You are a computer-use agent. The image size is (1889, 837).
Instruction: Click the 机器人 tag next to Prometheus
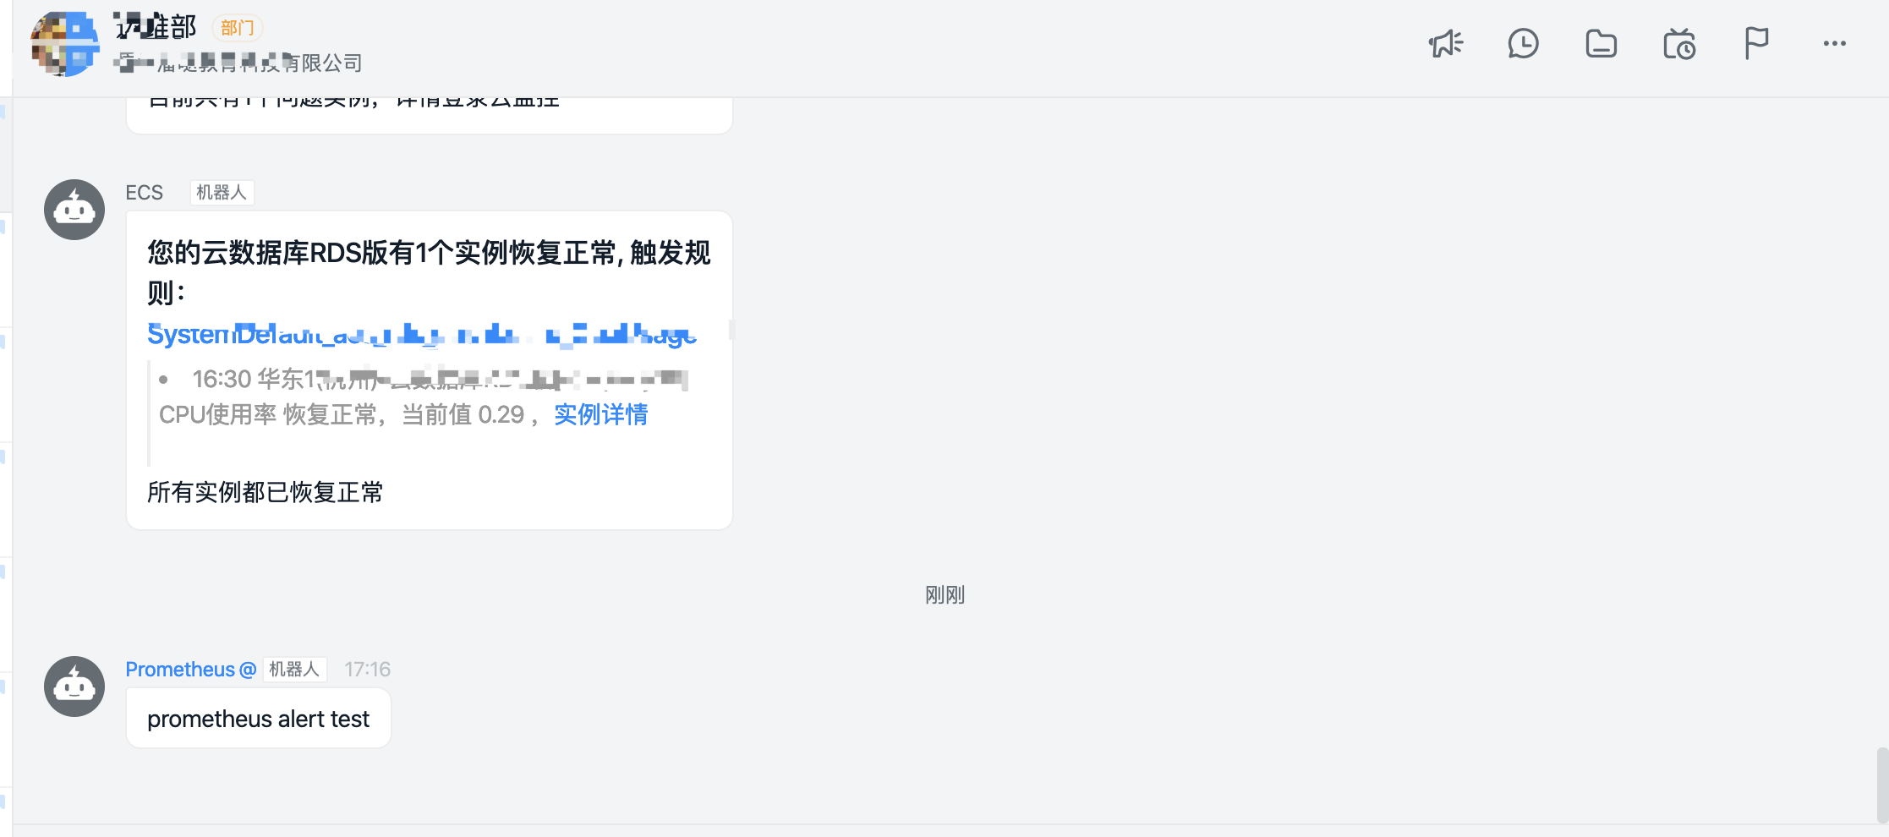(294, 670)
